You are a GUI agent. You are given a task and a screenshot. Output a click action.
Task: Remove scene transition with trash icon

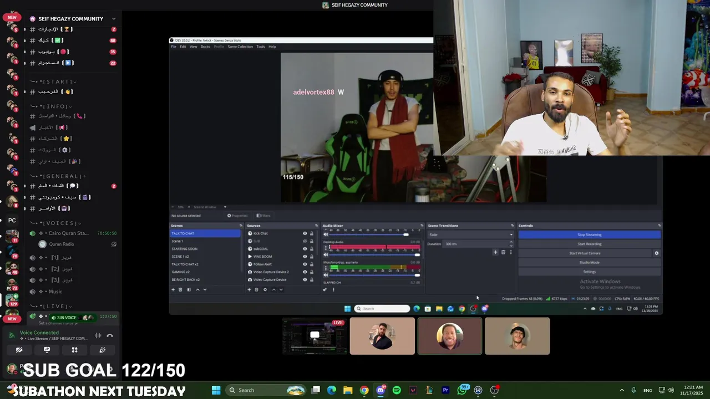pos(503,252)
